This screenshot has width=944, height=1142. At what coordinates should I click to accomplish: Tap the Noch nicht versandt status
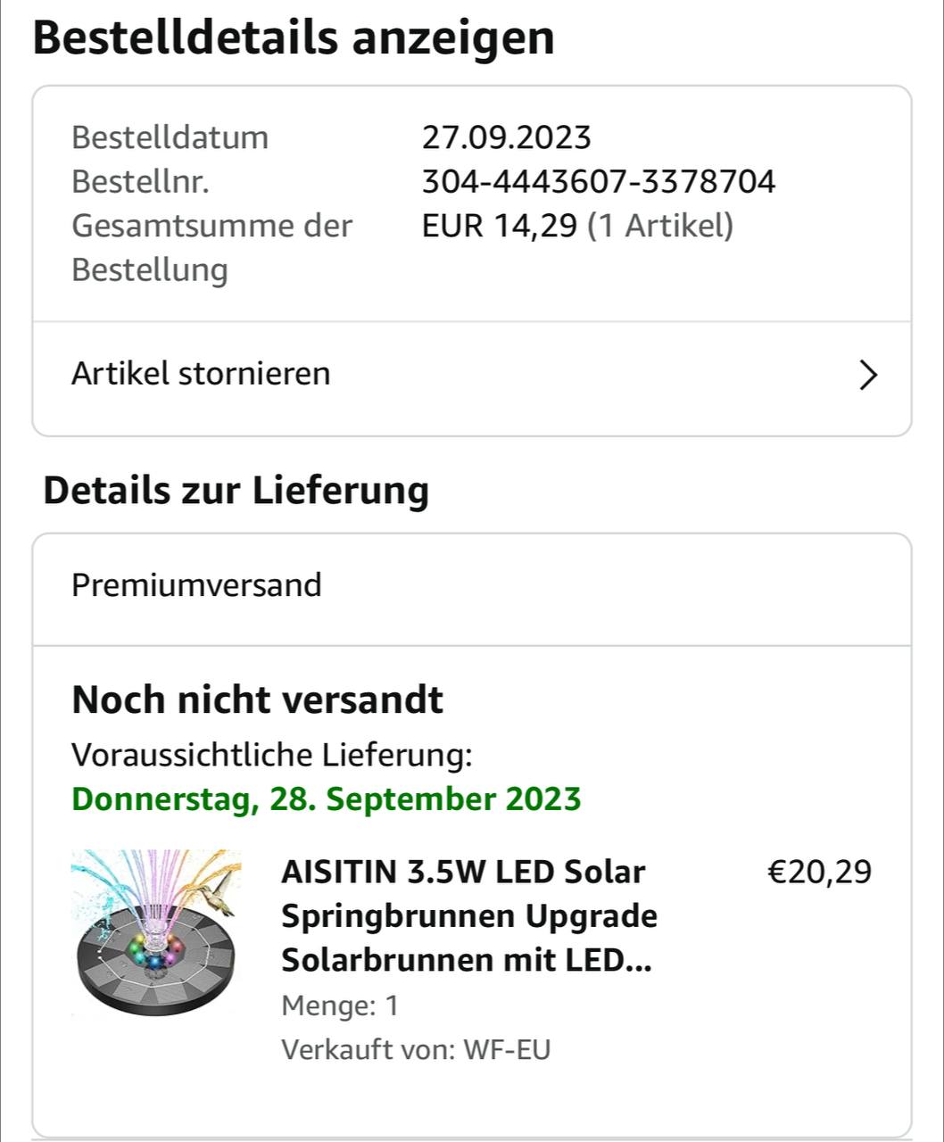pyautogui.click(x=257, y=699)
